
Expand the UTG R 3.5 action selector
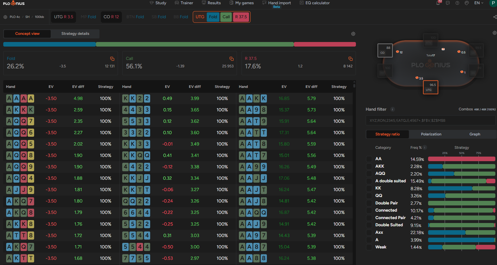pos(63,17)
